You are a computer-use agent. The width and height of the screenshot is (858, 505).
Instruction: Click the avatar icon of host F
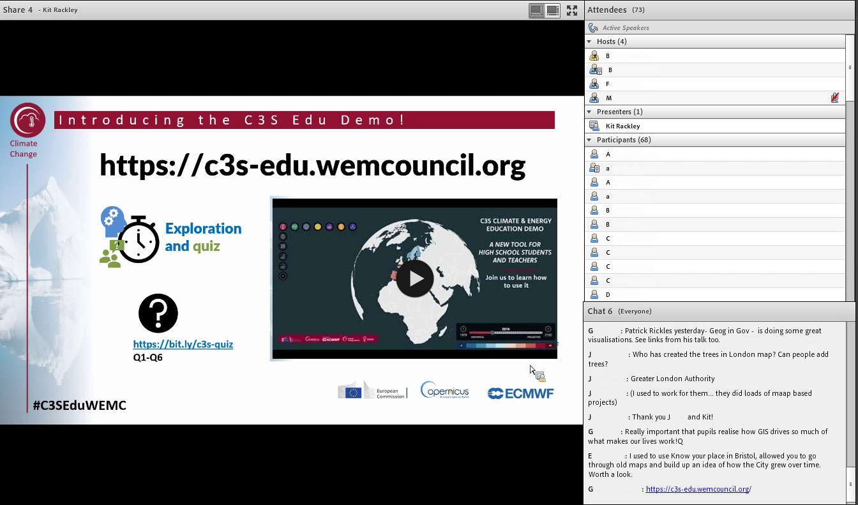click(594, 84)
